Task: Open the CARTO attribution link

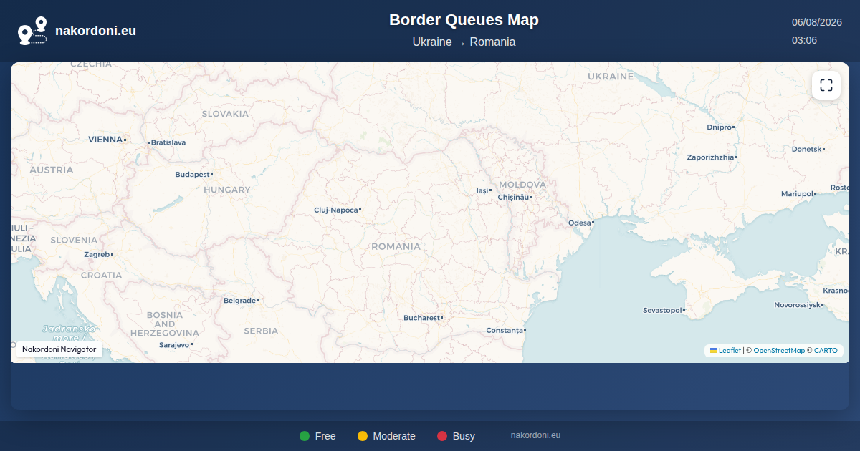Action: pos(826,351)
